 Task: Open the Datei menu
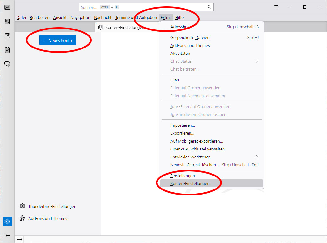[x=21, y=18]
